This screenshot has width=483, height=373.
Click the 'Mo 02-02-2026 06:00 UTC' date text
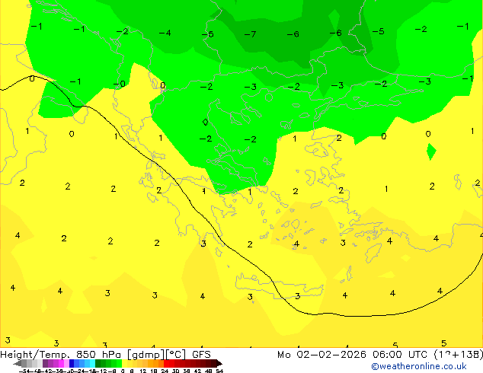354,355
